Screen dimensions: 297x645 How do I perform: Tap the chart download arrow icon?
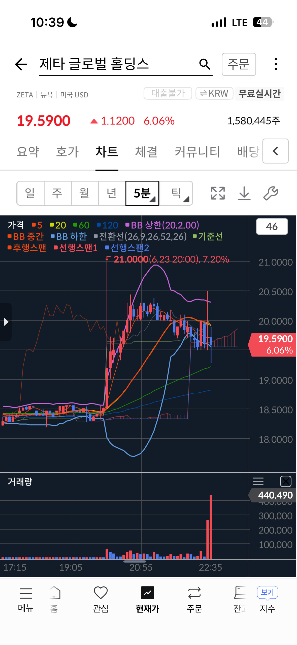click(244, 193)
